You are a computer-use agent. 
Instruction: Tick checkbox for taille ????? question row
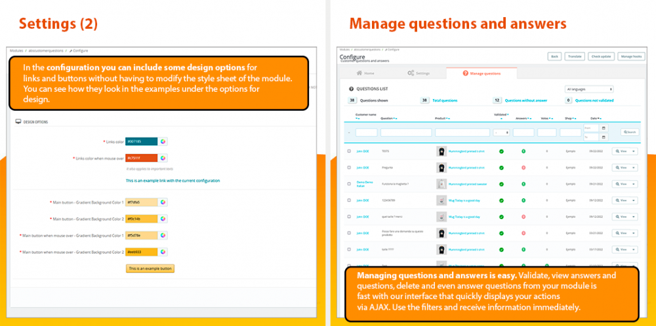[349, 249]
